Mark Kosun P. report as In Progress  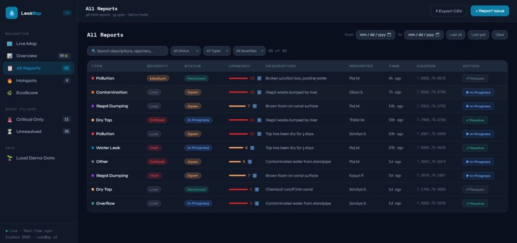[x=478, y=176]
